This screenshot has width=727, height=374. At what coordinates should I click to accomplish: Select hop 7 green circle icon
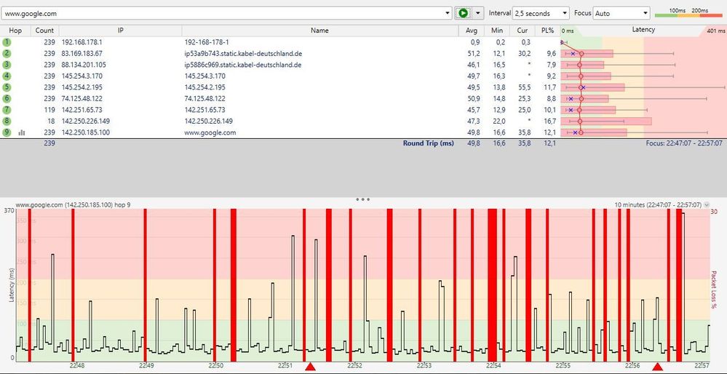pyautogui.click(x=7, y=110)
